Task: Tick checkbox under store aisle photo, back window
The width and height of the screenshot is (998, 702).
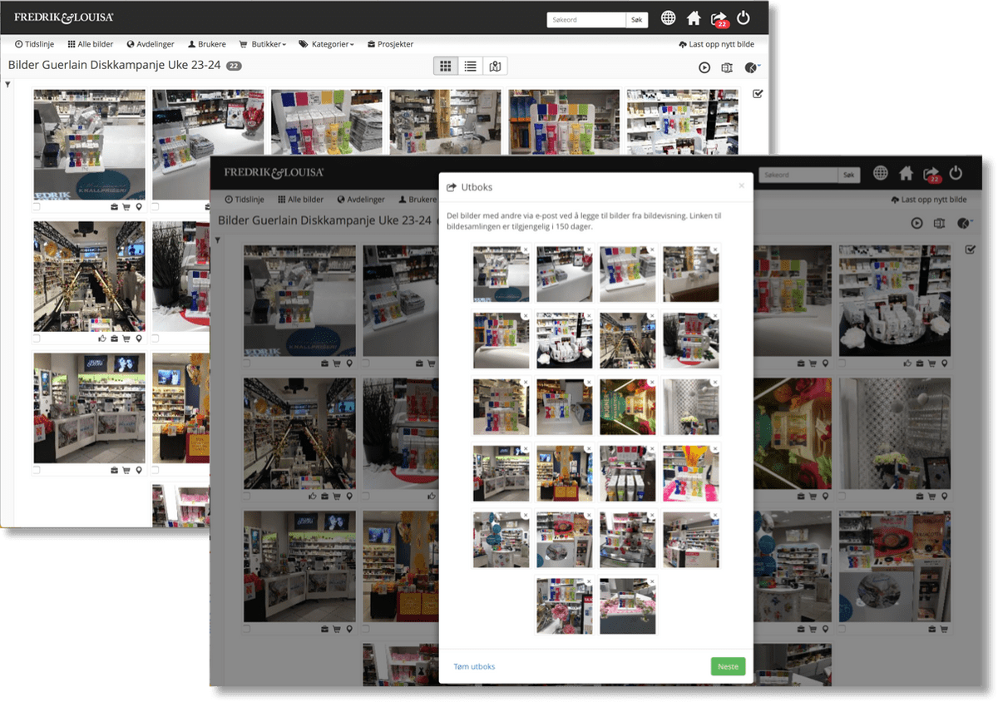Action: pos(37,339)
